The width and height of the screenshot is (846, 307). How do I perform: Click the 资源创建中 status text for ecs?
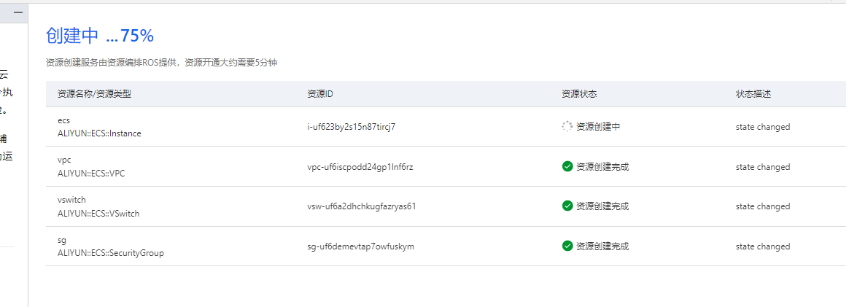[598, 127]
